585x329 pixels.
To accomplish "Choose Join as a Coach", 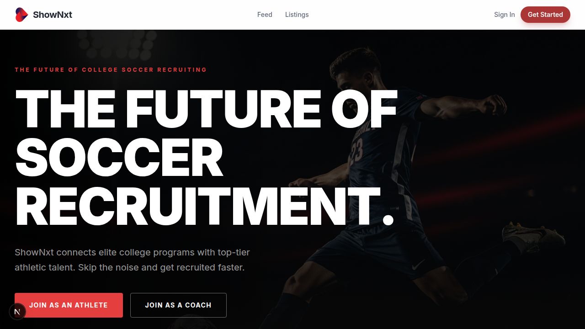I will (178, 305).
